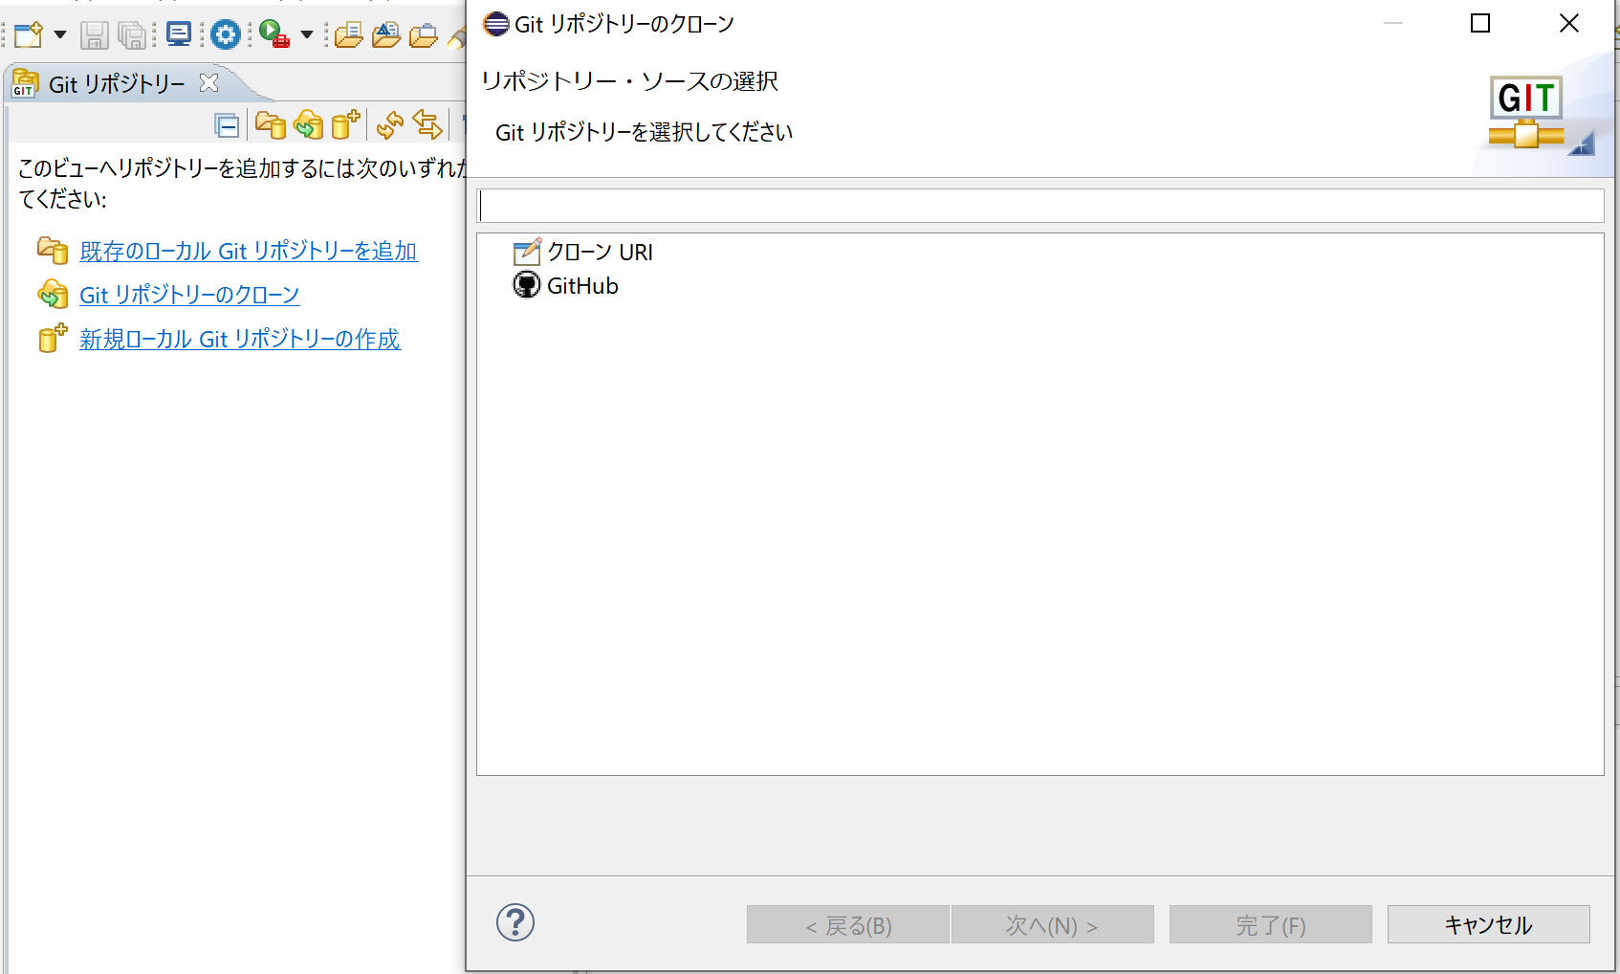Viewport: 1620px width, 974px height.
Task: Click the Clone repository toolbar icon
Action: pos(308,124)
